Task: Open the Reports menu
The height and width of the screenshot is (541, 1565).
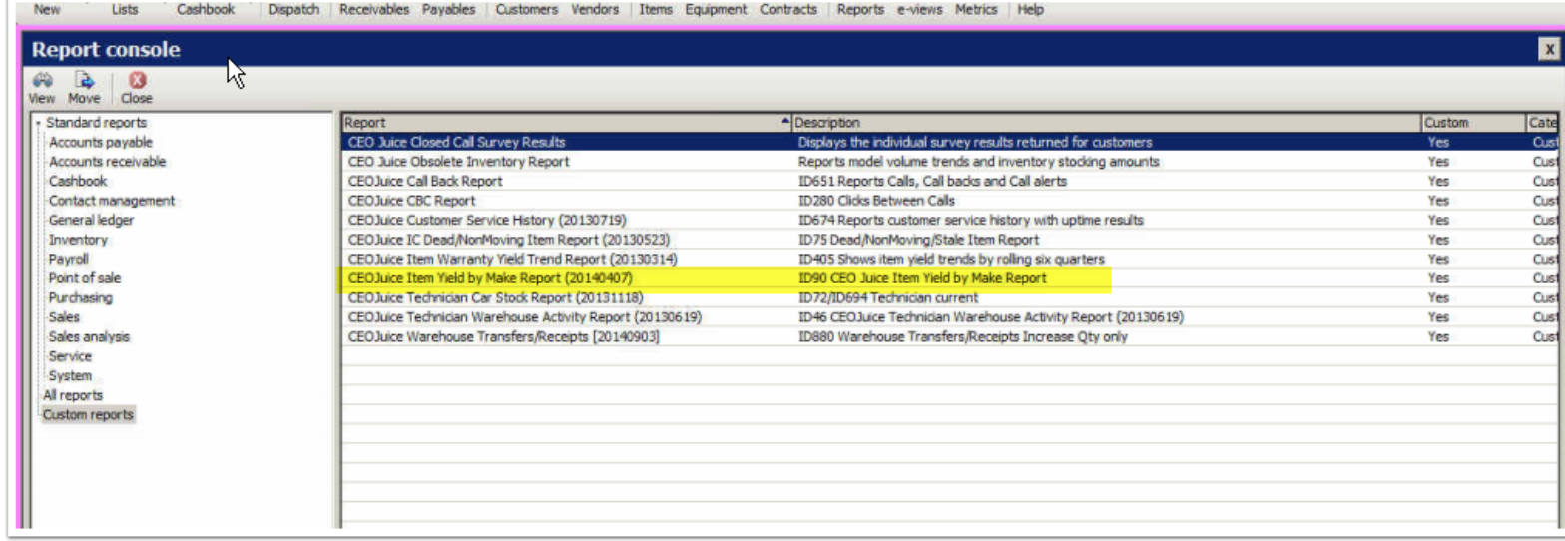Action: tap(860, 9)
